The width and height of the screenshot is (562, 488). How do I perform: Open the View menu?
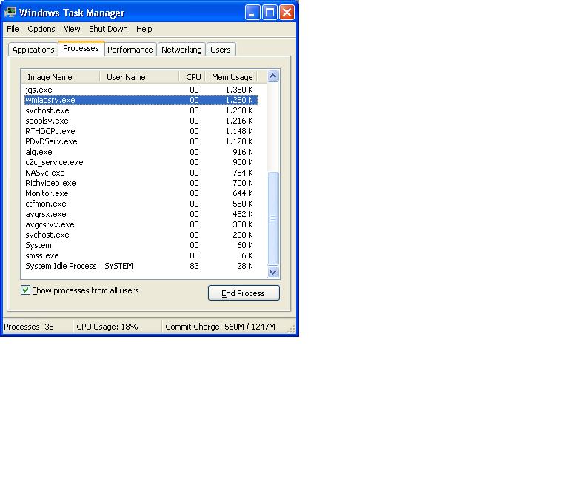[x=72, y=29]
